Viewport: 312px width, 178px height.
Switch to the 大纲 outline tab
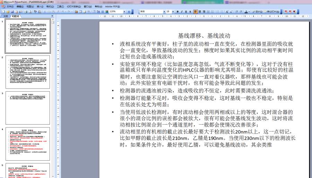(5, 16)
